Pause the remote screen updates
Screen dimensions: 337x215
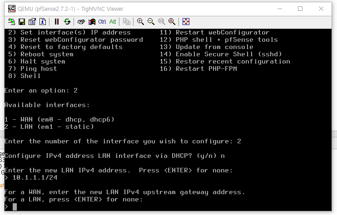pos(57,22)
